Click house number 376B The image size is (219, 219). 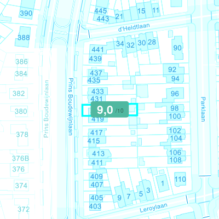[21, 158]
